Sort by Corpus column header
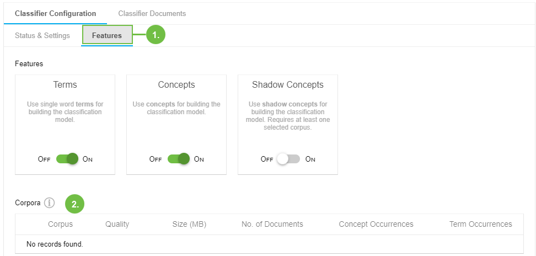This screenshot has height=256, width=536. pos(60,224)
